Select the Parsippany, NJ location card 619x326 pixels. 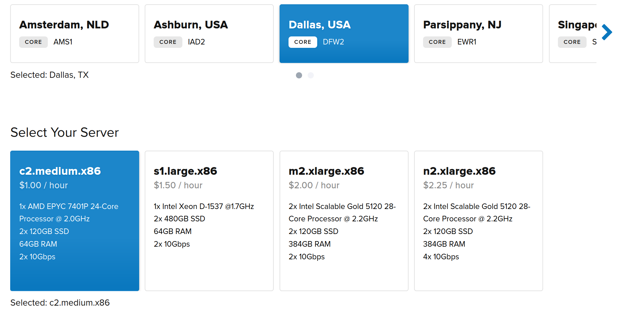479,34
